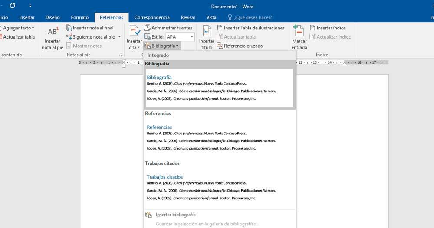Select the Referencias tab

point(112,17)
